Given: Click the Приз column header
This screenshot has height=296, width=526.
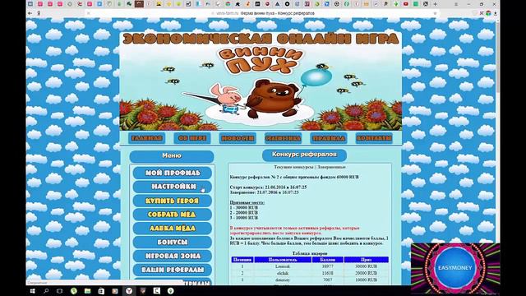Looking at the screenshot, I should click(x=367, y=260).
